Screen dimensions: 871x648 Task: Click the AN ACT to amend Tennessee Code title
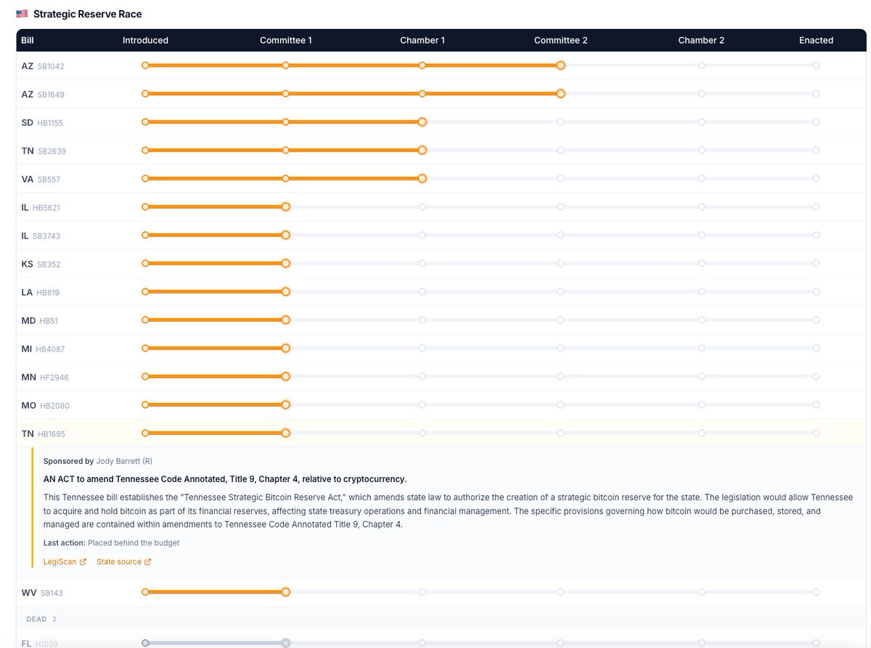pyautogui.click(x=225, y=479)
